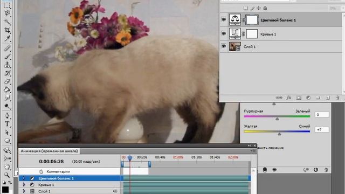Select the Eraser tool
The image size is (345, 194).
pos(7,81)
